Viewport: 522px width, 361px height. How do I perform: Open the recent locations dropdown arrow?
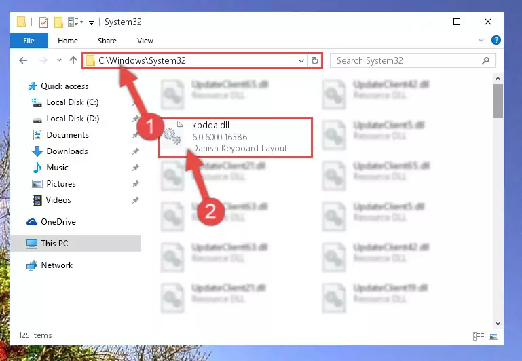(x=59, y=60)
